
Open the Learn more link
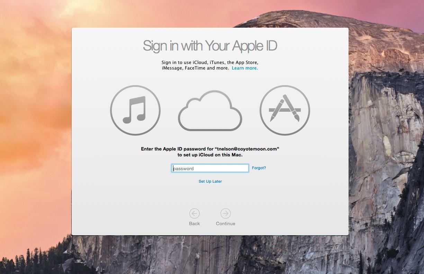pyautogui.click(x=245, y=68)
